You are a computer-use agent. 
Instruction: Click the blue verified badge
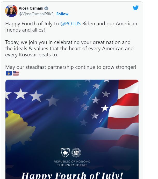46,8
